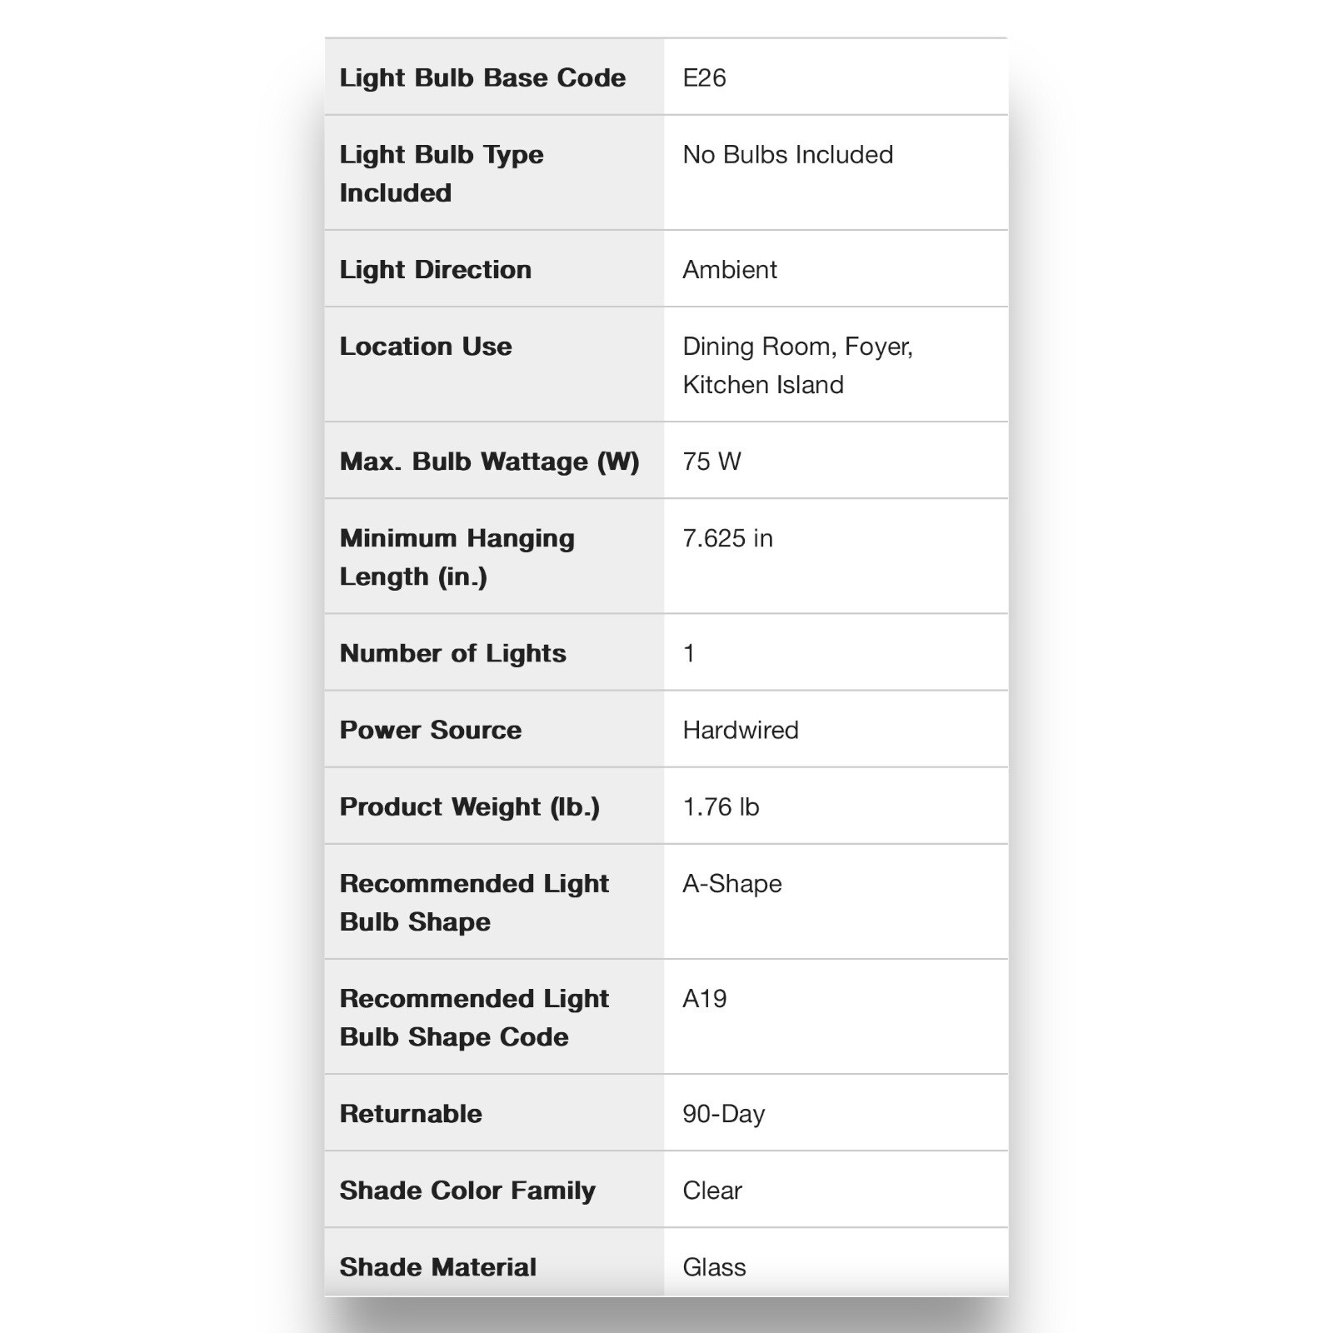The image size is (1333, 1333).
Task: Click the A-Shape bulb shape value
Action: (x=731, y=884)
